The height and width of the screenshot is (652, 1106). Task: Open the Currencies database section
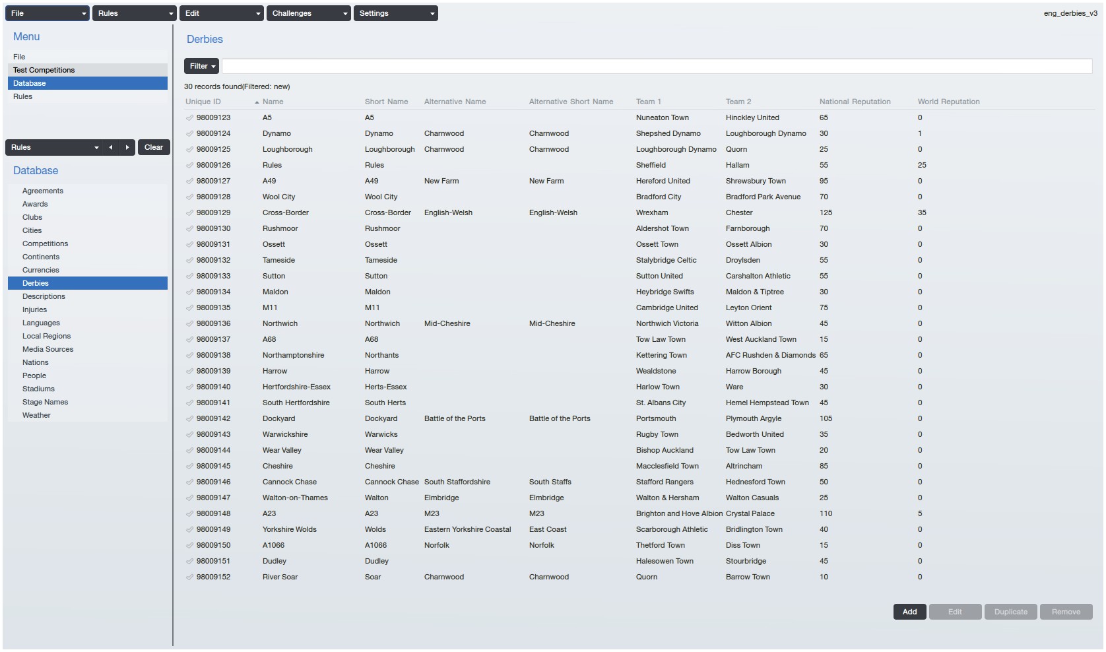coord(88,270)
